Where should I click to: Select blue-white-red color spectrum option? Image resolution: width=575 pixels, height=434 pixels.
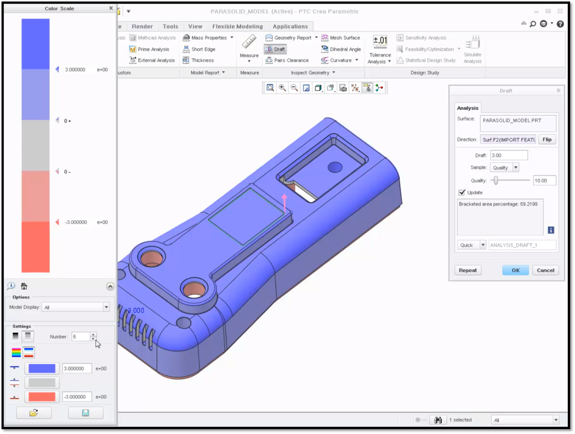[x=29, y=352]
